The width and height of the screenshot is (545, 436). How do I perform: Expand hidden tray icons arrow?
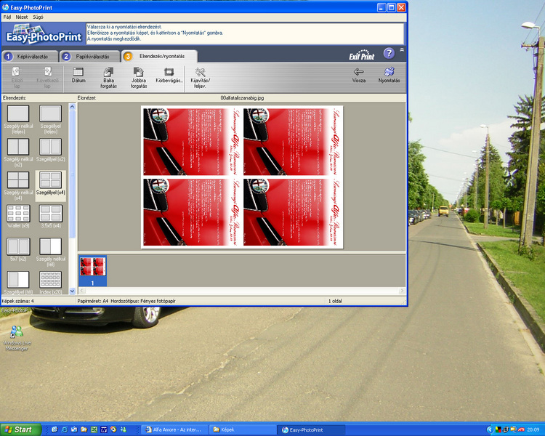(490, 429)
